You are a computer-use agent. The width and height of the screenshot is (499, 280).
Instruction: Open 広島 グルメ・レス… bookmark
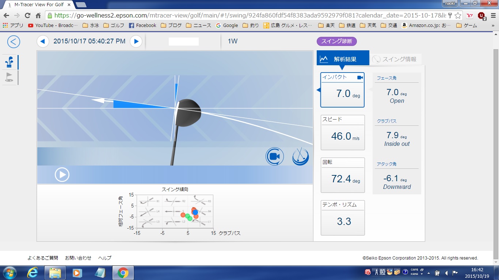(x=288, y=26)
